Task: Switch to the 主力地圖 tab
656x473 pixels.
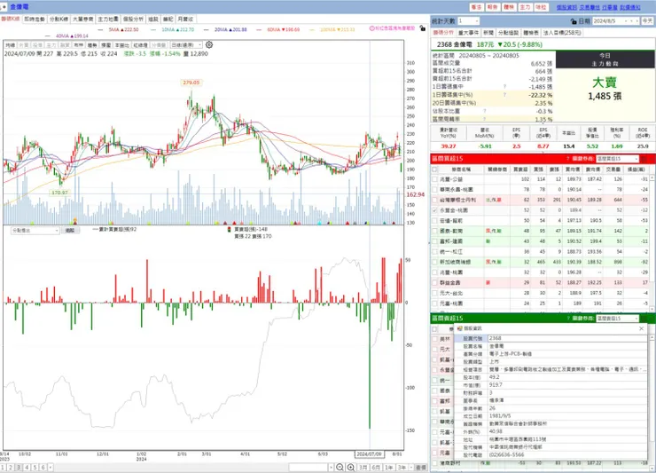Action: coord(108,20)
